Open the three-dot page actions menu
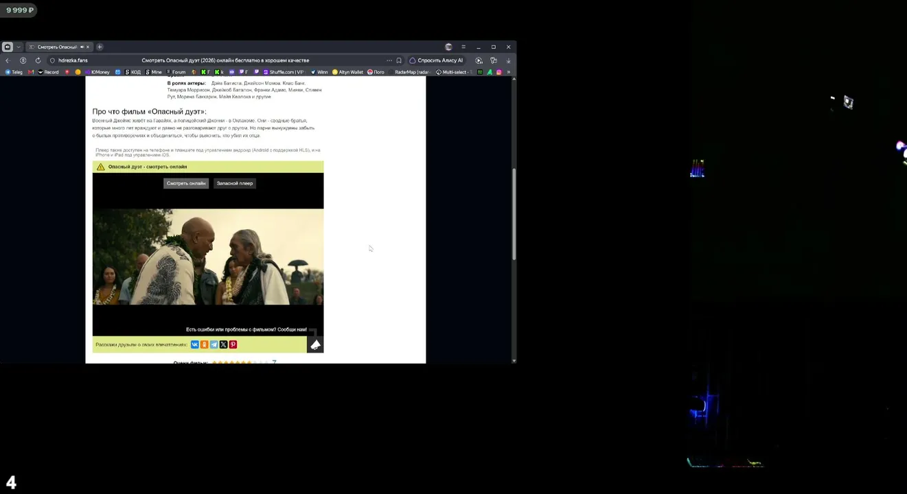Image resolution: width=907 pixels, height=494 pixels. tap(389, 60)
